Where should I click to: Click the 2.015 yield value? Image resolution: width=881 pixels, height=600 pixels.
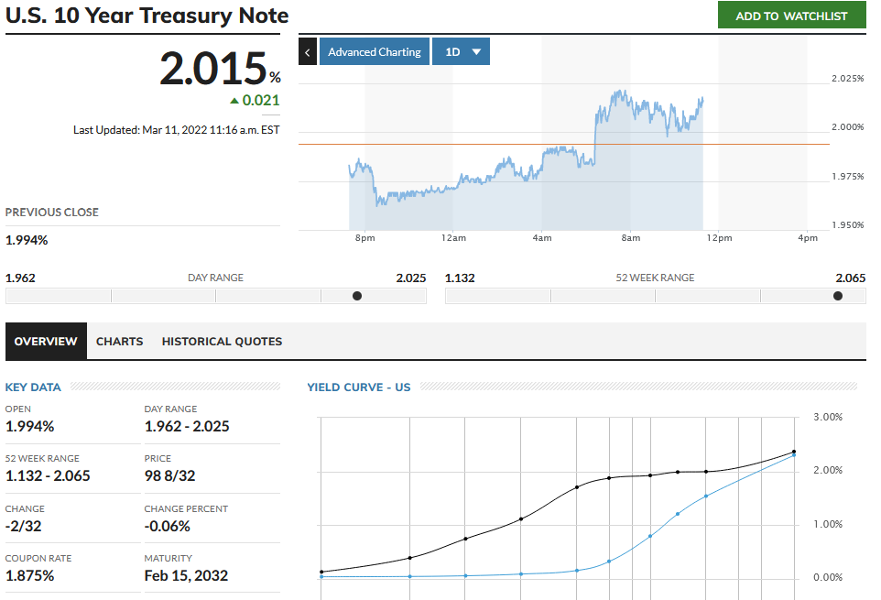point(213,69)
